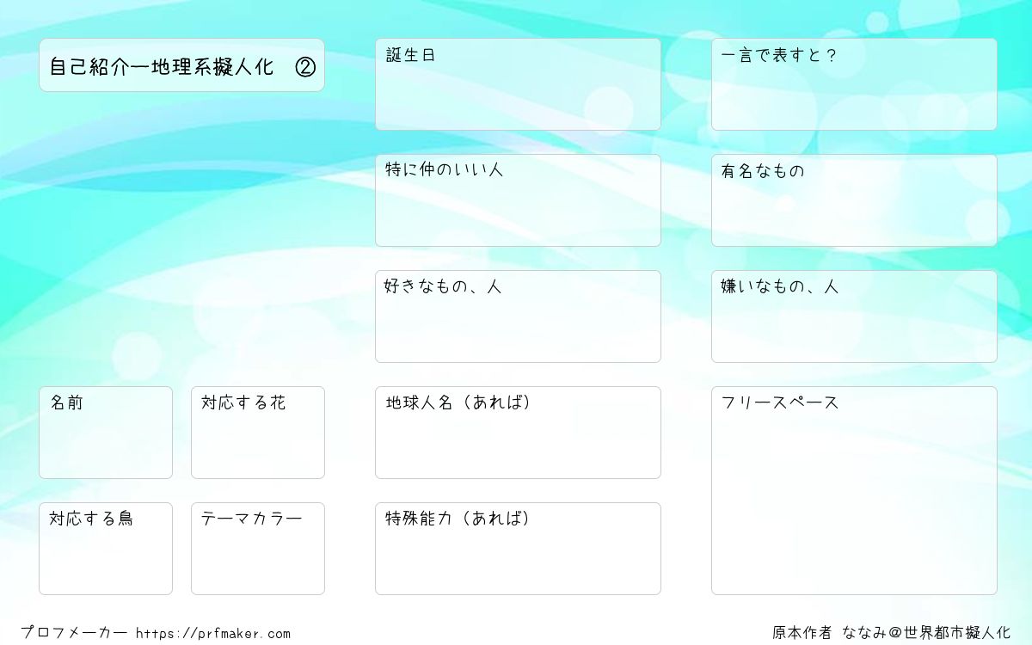Select the 対応する花 flower box
The image size is (1032, 645).
pos(258,433)
